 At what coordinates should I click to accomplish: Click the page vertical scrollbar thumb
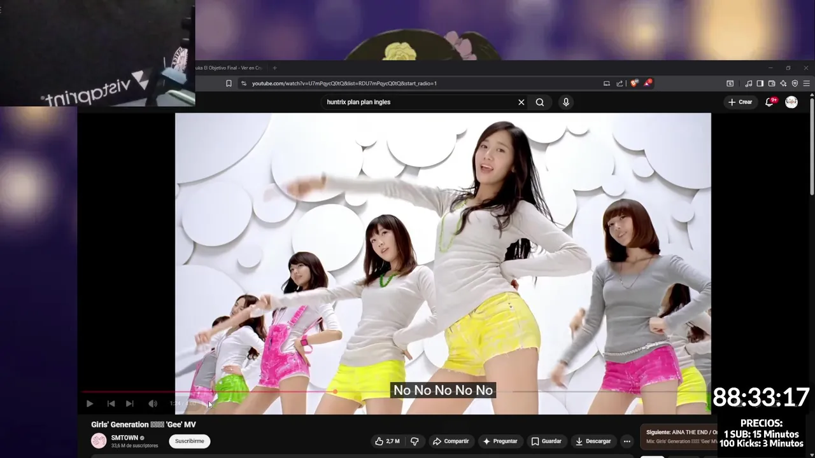coord(812,146)
